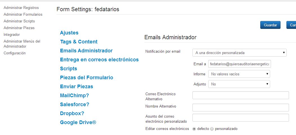Open the MailChimp? integration section
The image size is (296, 135).
click(x=74, y=96)
